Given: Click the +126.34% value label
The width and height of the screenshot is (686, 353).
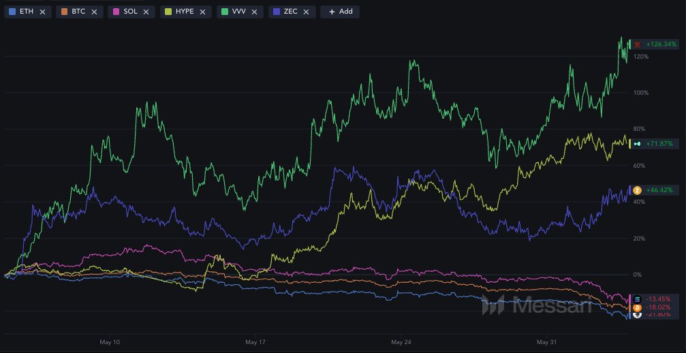Looking at the screenshot, I should [661, 44].
